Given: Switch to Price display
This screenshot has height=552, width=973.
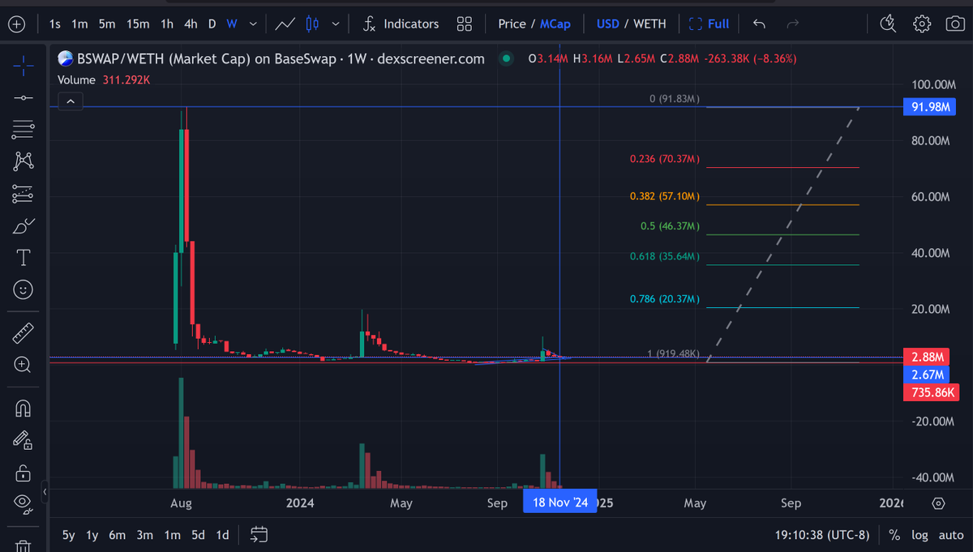Looking at the screenshot, I should click(512, 24).
